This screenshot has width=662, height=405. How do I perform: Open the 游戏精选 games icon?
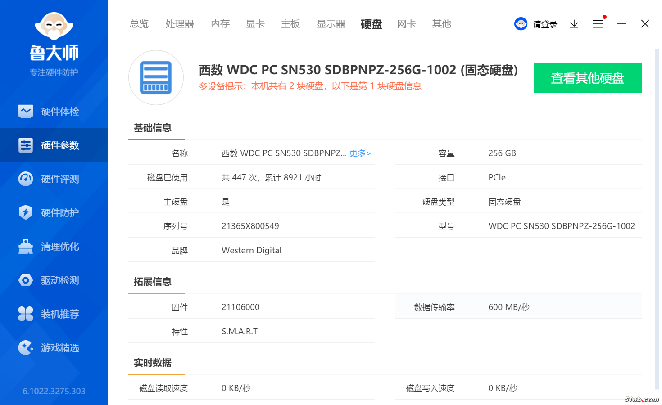coord(26,347)
